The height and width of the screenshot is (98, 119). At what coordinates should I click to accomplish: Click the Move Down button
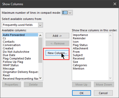[104, 85]
